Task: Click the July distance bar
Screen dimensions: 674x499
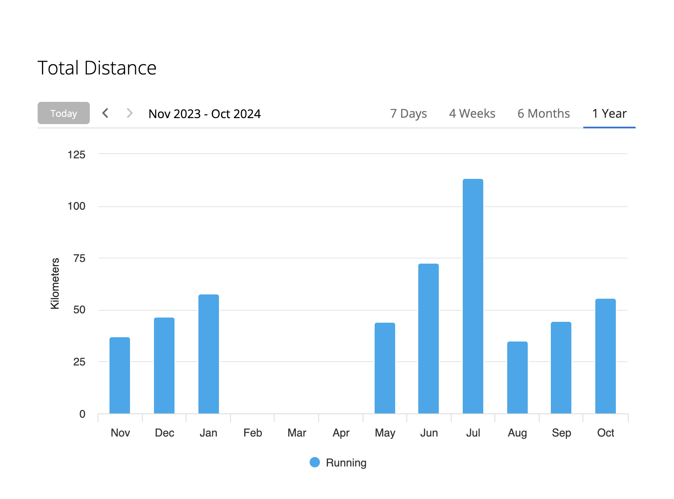Action: (473, 296)
